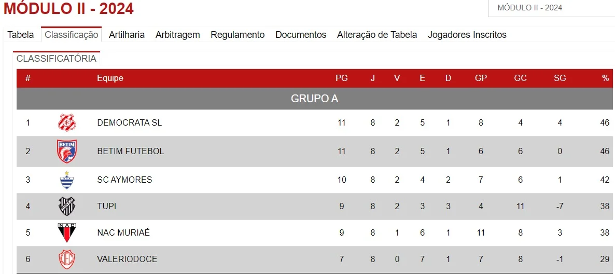Select the CLASSIFICATÓRIA sub-tab
Viewport: 615px width, 274px height.
[57, 59]
